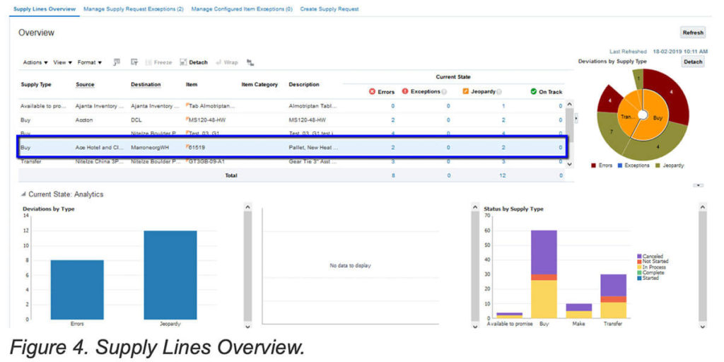Click the Jeopardy bar in Deviations by Type
Viewport: 724px width, 362px height.
coord(170,275)
